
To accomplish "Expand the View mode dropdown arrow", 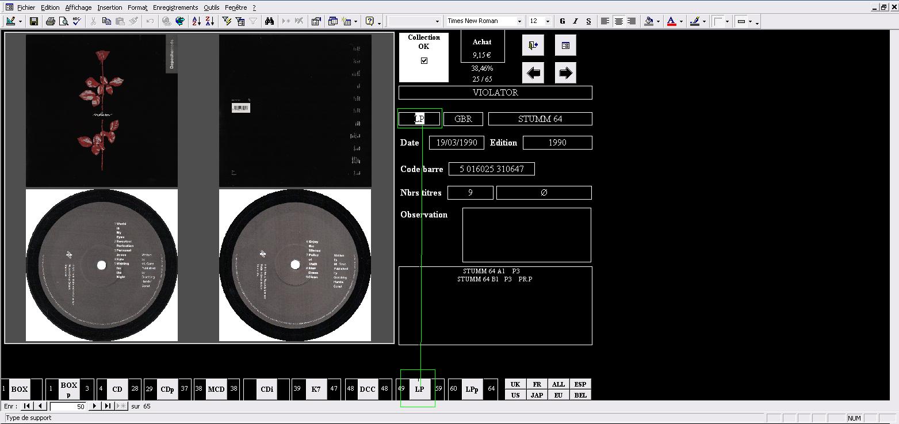I will [x=21, y=21].
